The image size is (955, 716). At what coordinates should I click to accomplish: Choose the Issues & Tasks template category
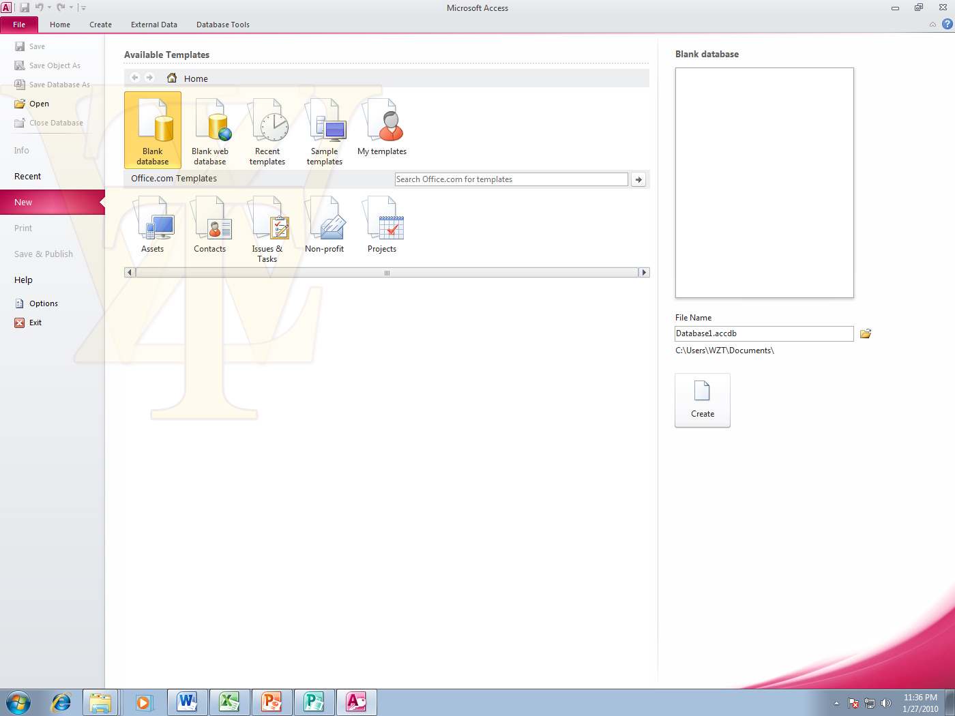click(x=267, y=229)
